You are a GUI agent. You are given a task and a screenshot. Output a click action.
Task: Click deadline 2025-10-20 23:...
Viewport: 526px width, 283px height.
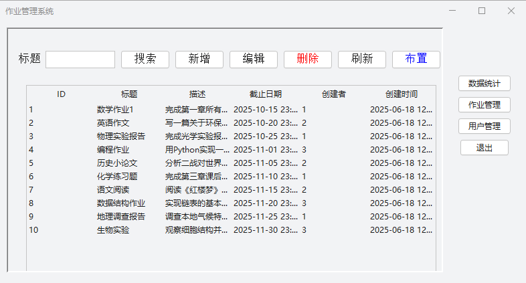[266, 123]
